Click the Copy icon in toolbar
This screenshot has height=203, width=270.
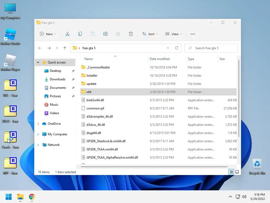point(80,34)
